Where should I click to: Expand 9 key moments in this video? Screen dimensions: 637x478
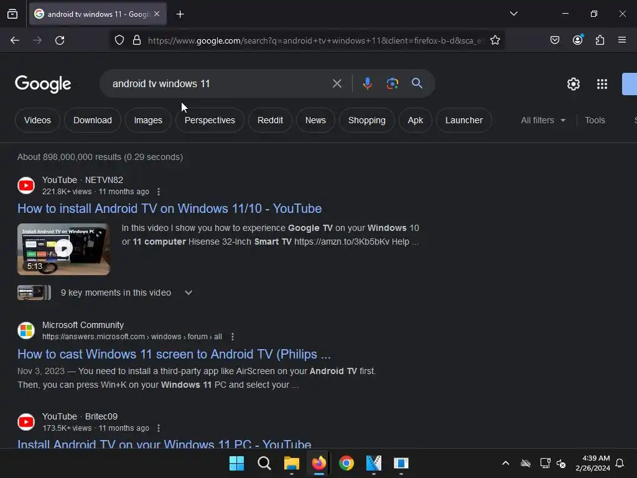(126, 293)
